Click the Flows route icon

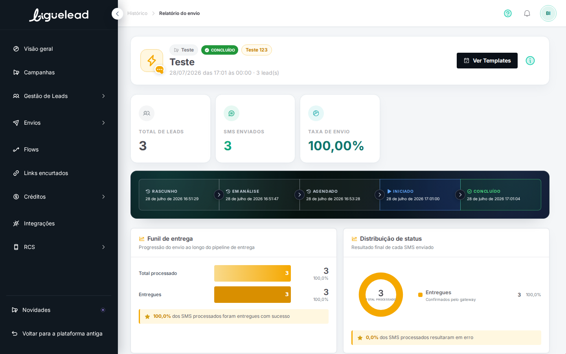click(16, 149)
